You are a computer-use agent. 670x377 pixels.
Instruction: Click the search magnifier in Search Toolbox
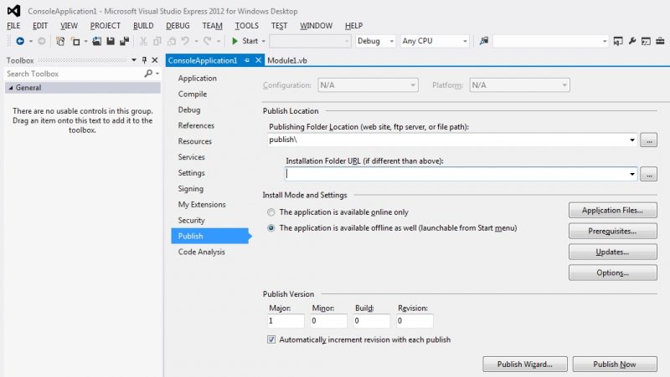(148, 74)
